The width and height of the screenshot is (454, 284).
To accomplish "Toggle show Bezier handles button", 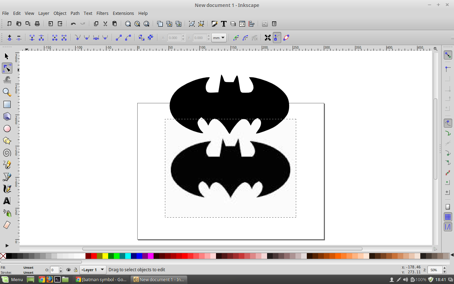I will click(x=277, y=37).
